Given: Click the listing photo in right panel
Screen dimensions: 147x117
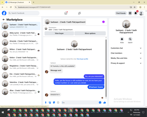Looking at the screenshot, I should (x=126, y=24).
